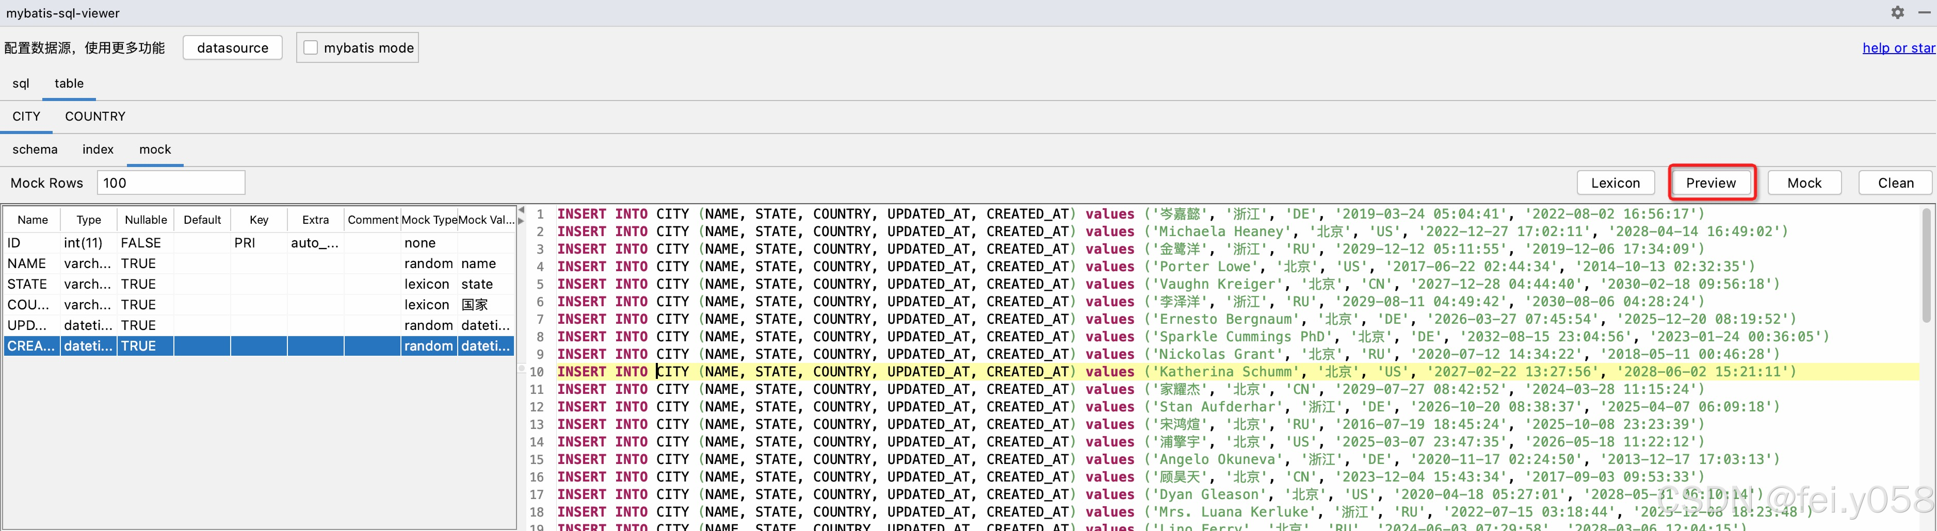Click 'Sparkle Cummings PhD' in line 8
This screenshot has height=531, width=1937.
click(1241, 337)
